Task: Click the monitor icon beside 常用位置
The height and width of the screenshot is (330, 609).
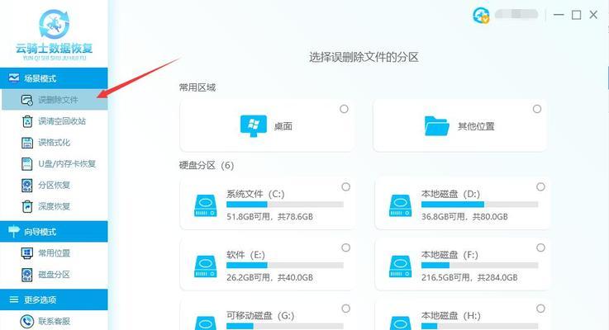Action: tap(26, 253)
